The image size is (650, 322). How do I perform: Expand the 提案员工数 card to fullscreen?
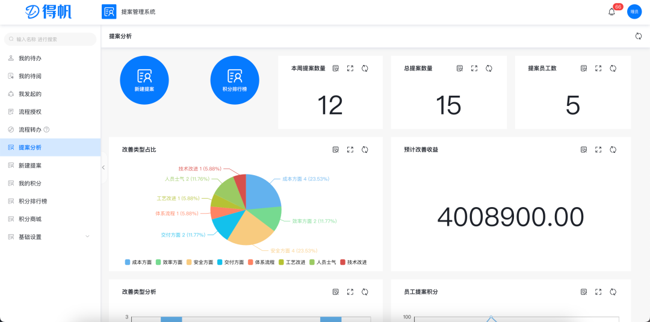(x=598, y=69)
